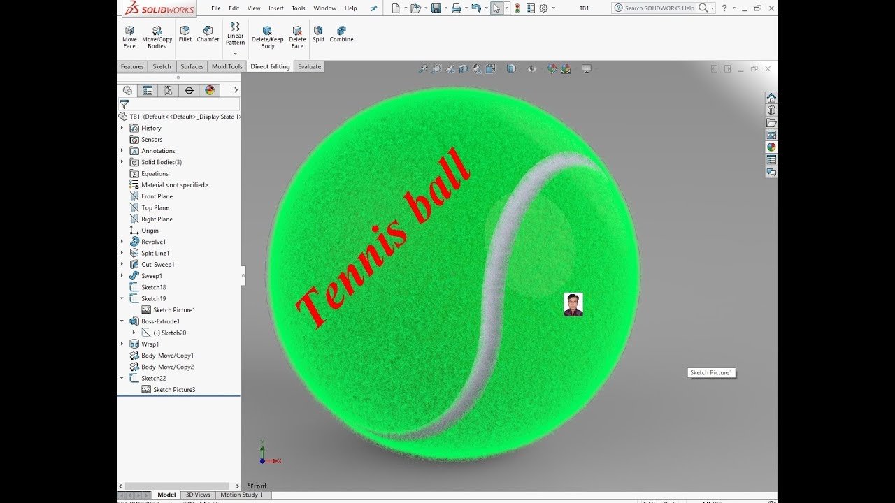Expand the History folder

pyautogui.click(x=122, y=128)
